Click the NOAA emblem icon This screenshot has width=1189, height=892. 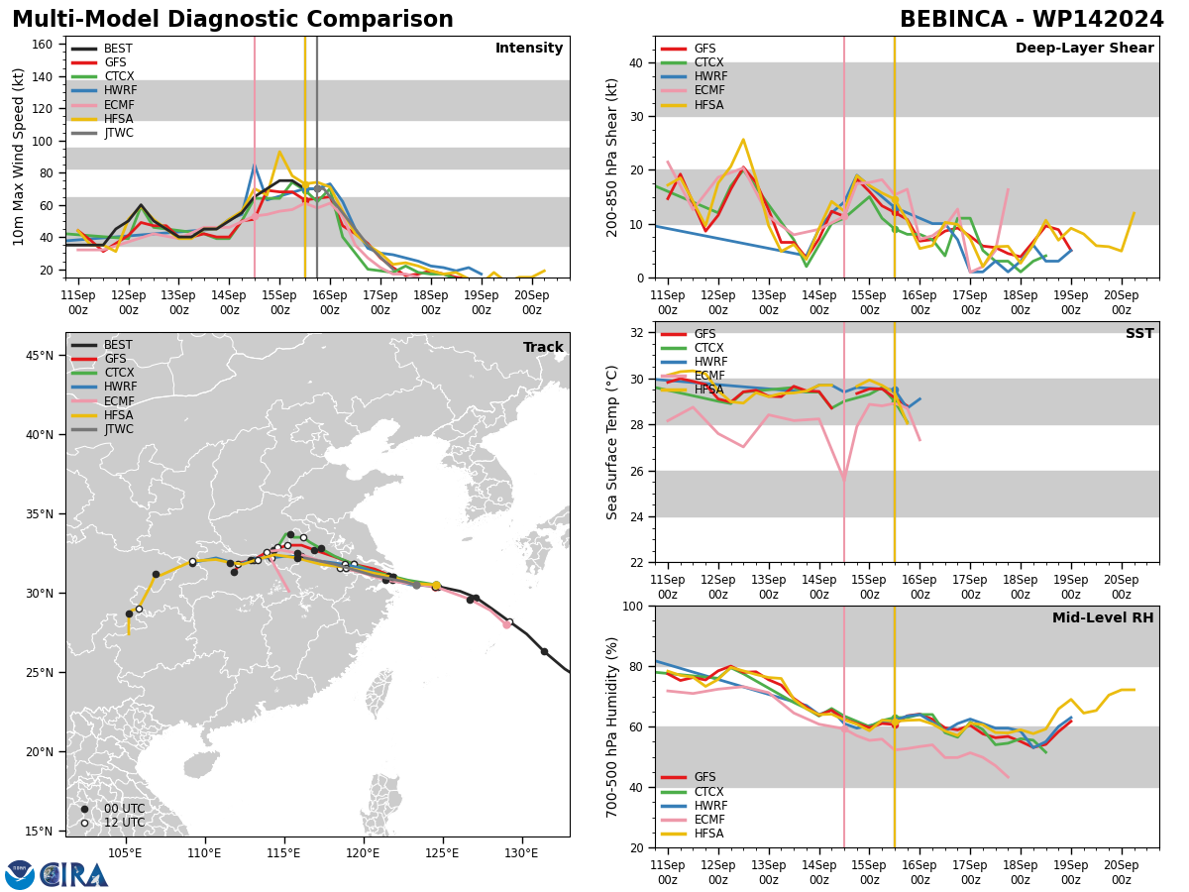[x=20, y=875]
